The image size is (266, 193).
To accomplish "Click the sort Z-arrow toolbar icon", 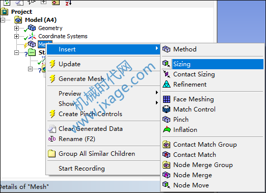I will pos(68,3).
